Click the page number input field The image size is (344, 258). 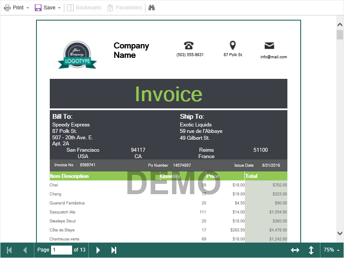[x=61, y=250]
